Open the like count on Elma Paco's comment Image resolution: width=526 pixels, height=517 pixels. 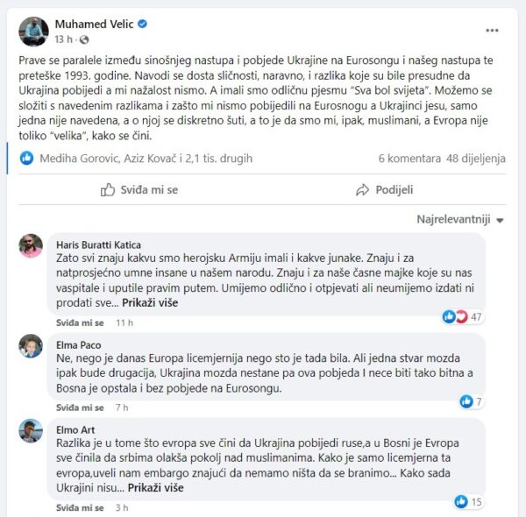point(472,401)
